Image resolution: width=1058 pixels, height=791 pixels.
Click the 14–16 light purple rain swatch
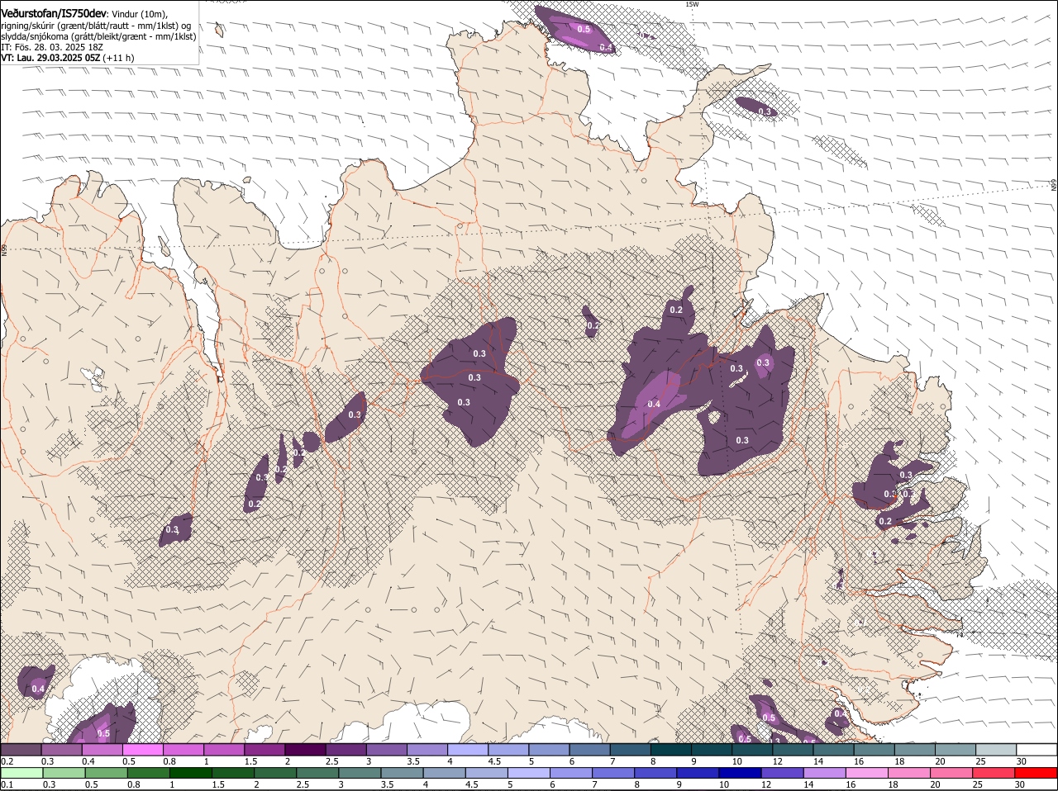[824, 773]
